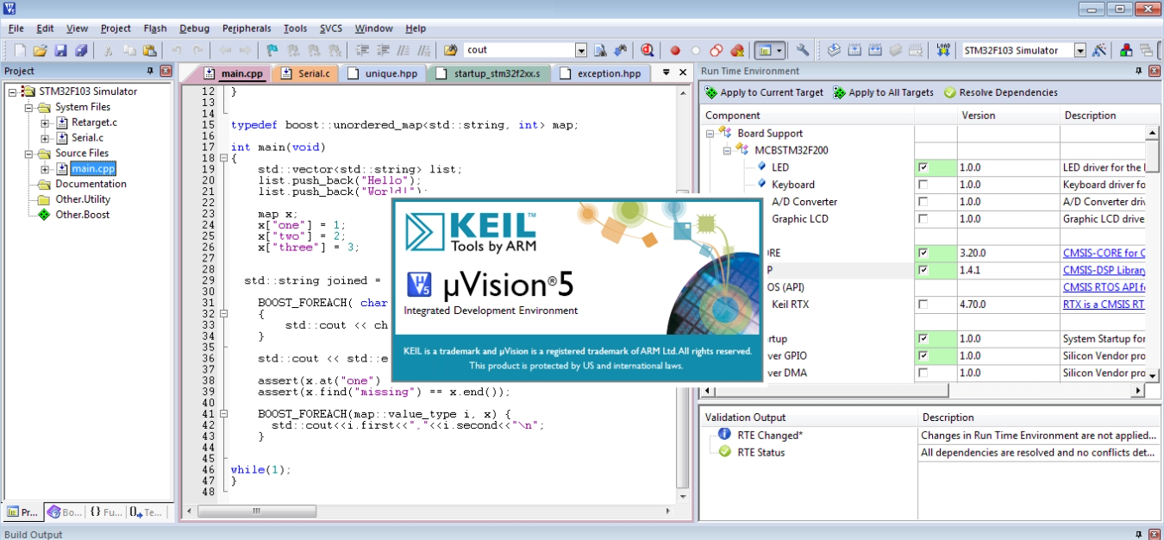The height and width of the screenshot is (540, 1164).
Task: Click the Incremental Find binoculars icon
Action: click(620, 50)
